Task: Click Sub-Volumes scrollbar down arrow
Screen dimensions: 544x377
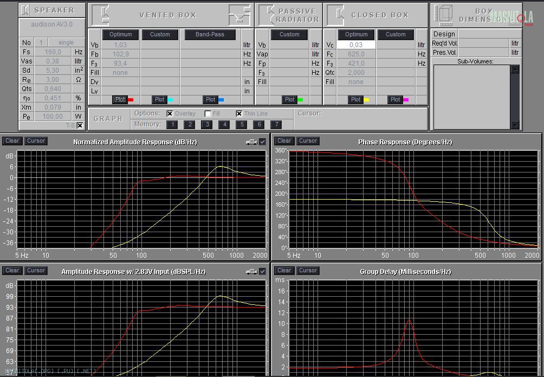Action: point(515,125)
